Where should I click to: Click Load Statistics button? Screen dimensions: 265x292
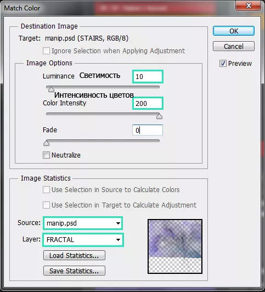pos(74,255)
